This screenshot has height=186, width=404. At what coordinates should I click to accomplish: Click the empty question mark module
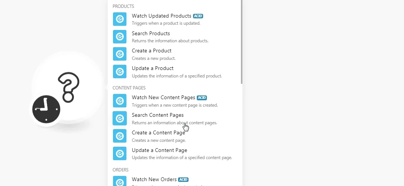point(68,87)
